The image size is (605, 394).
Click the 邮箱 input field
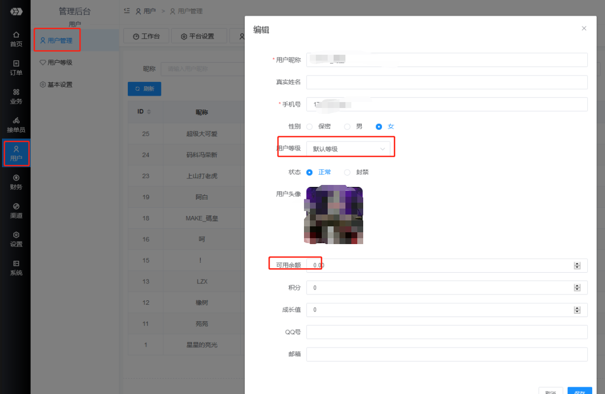click(447, 355)
